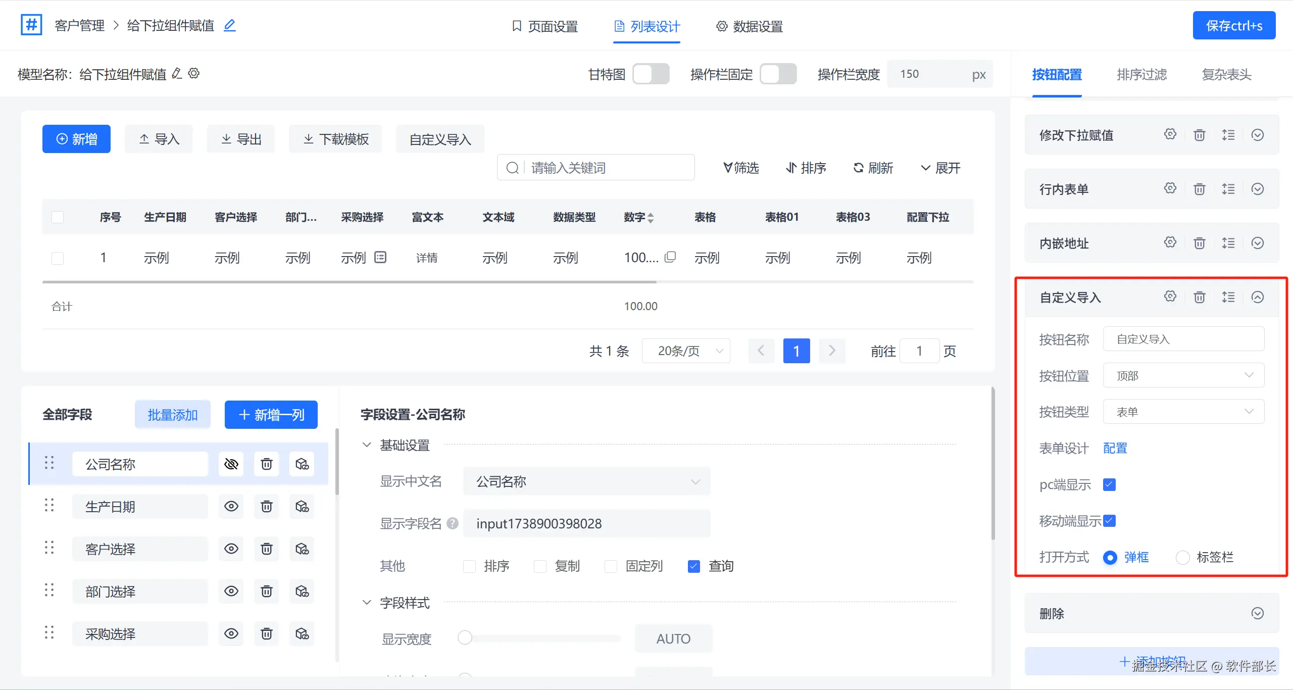Image resolution: width=1293 pixels, height=690 pixels.
Task: Show hidden 公司名称 field via eye icon
Action: coord(231,464)
